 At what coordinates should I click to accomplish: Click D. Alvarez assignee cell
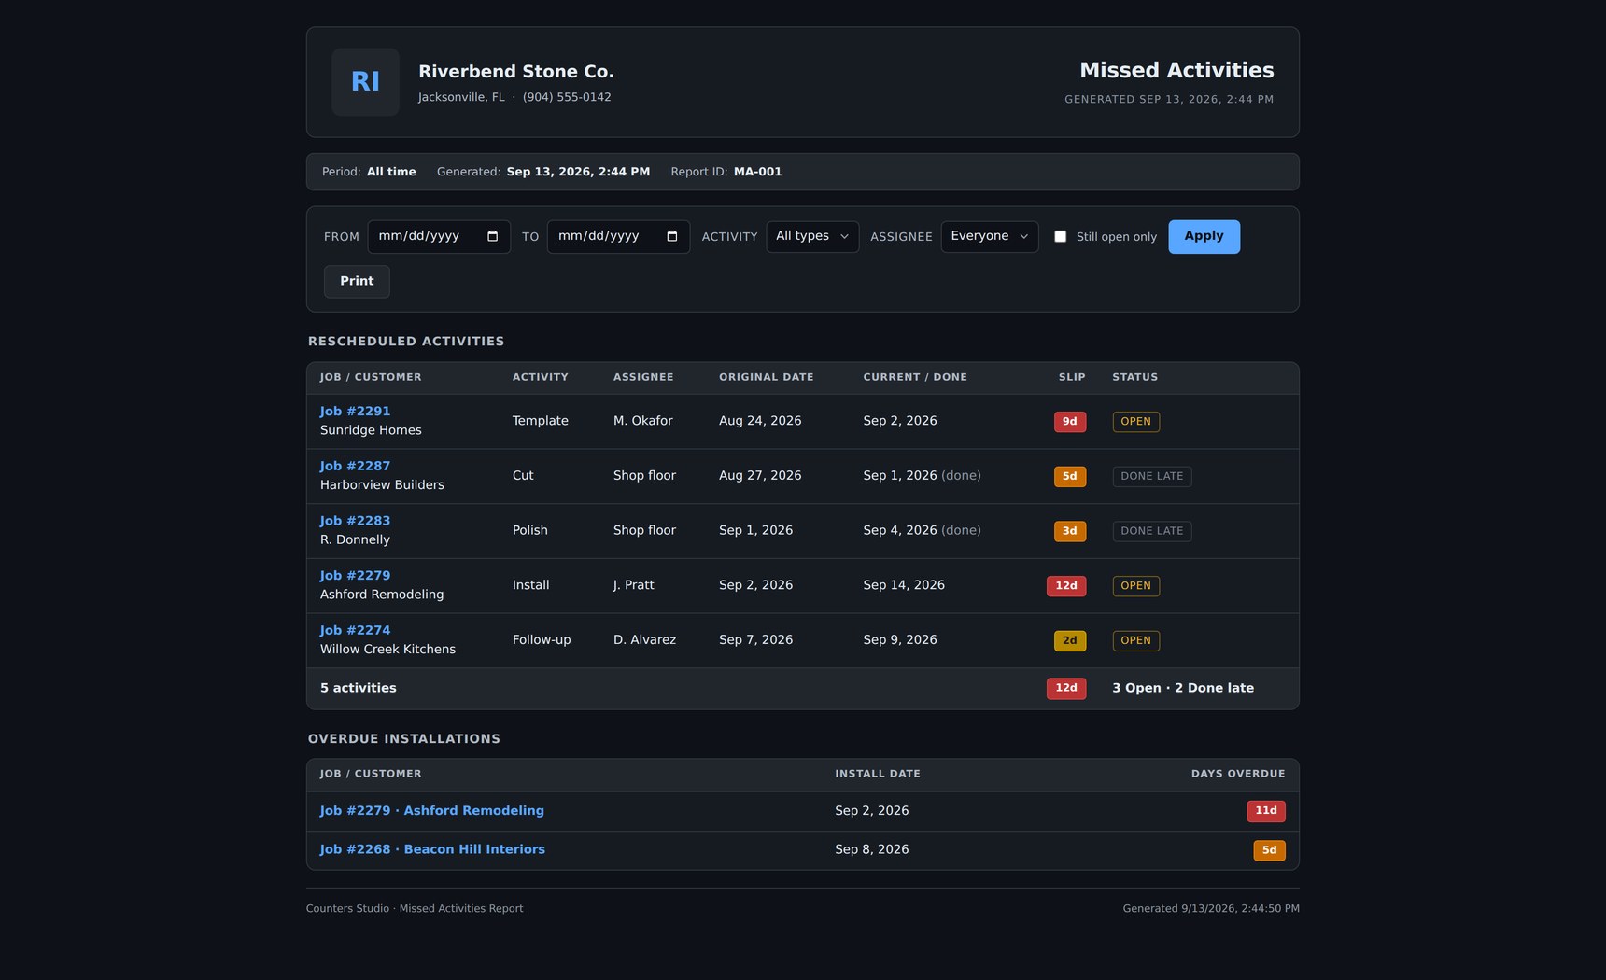tap(644, 640)
